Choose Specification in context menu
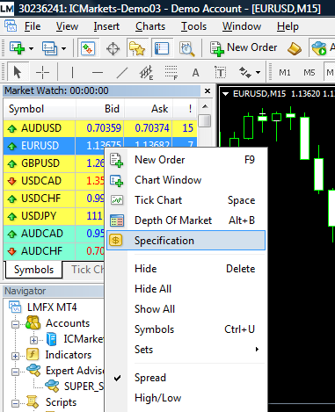Viewport: 335px width, 412px height. [186, 241]
